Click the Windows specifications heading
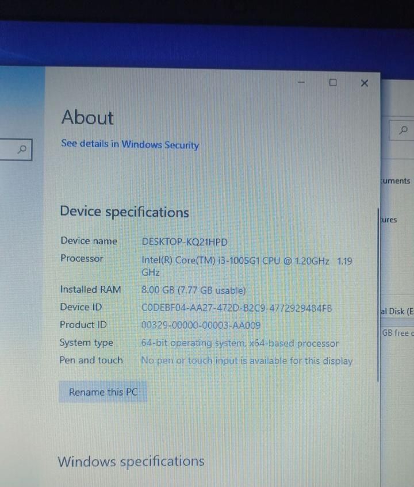 pos(131,462)
